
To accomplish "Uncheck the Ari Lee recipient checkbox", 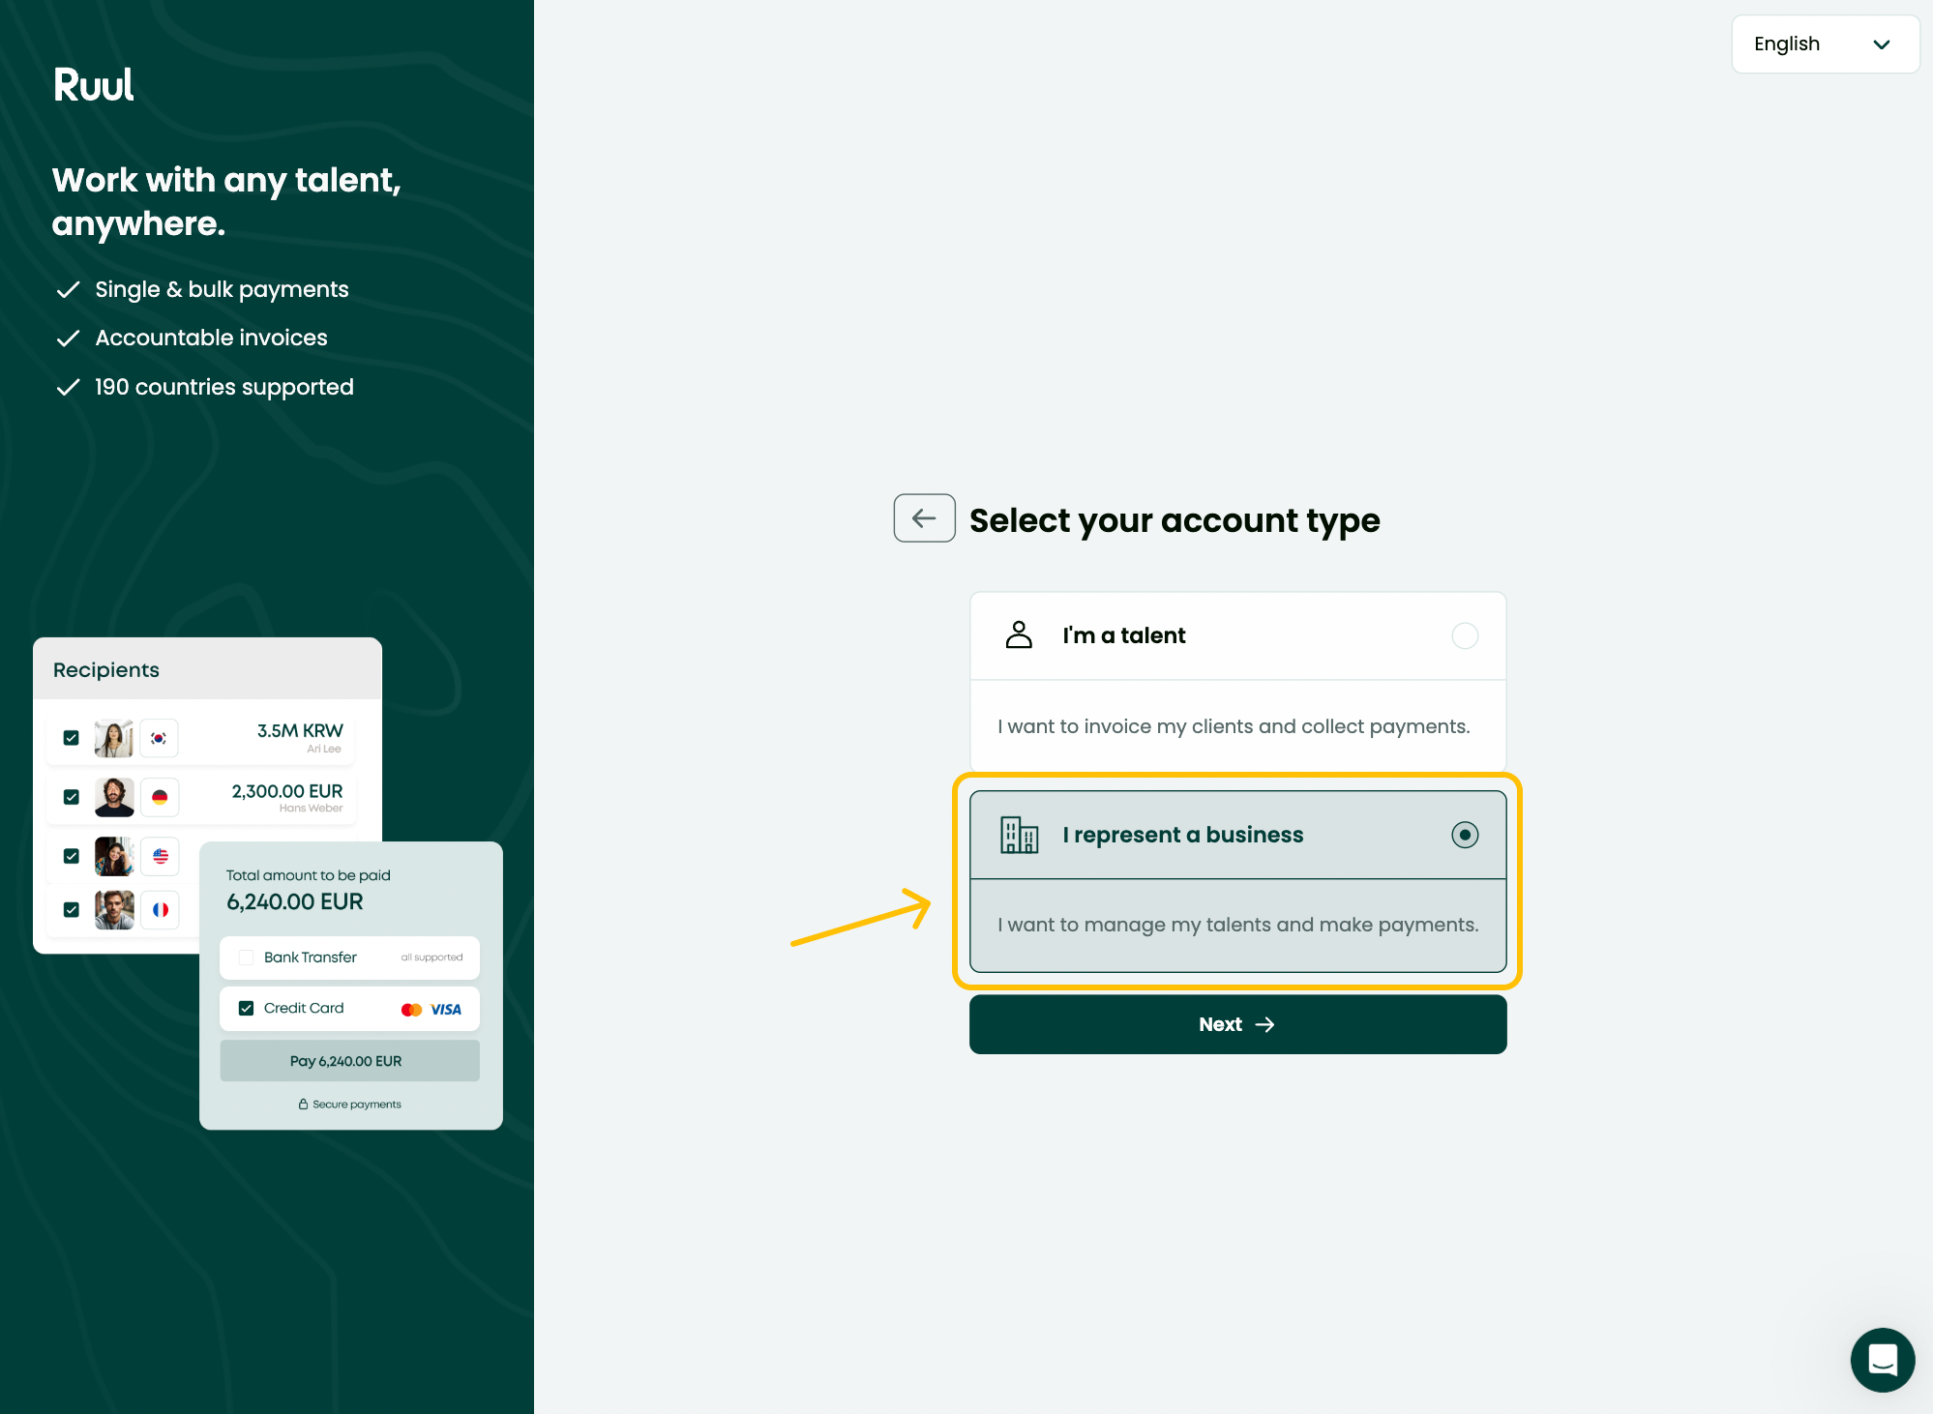I will pos(71,738).
